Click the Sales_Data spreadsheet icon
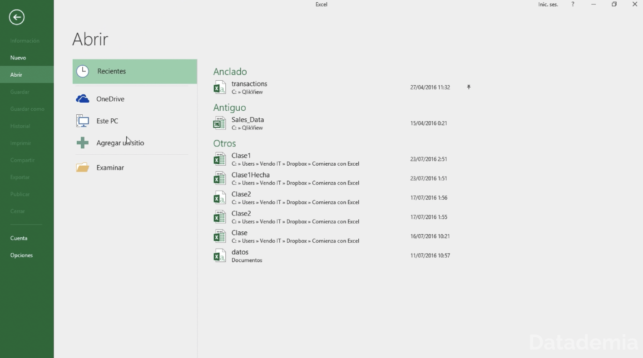The image size is (643, 358). pyautogui.click(x=220, y=123)
